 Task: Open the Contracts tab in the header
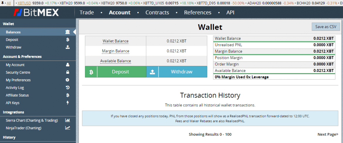(157, 13)
